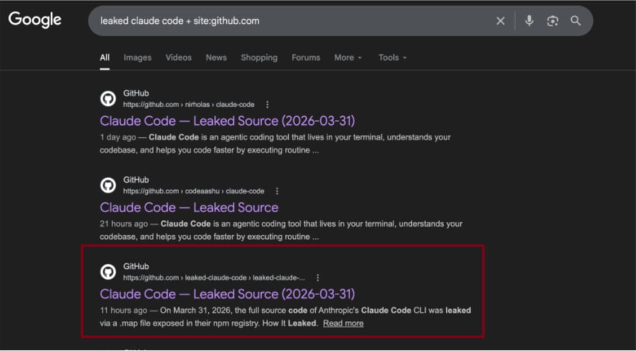Expand the More search categories dropdown
This screenshot has height=351, width=636.
[347, 57]
